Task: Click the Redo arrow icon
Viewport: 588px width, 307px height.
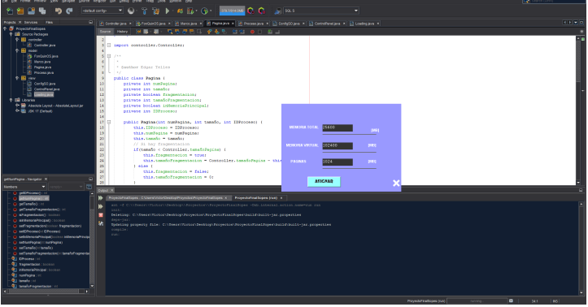Action: coord(69,11)
